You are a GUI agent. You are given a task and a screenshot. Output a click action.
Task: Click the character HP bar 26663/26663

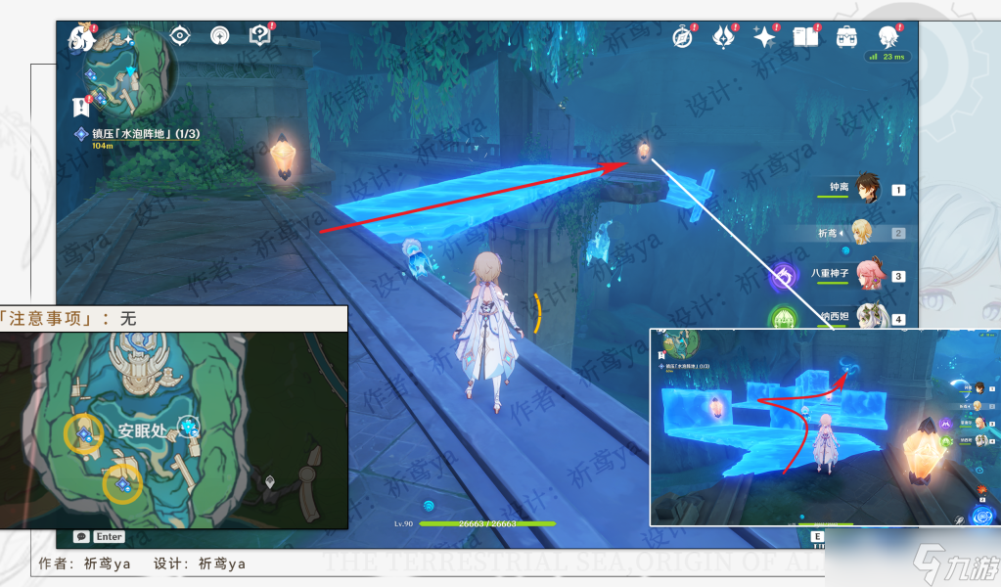tap(487, 523)
